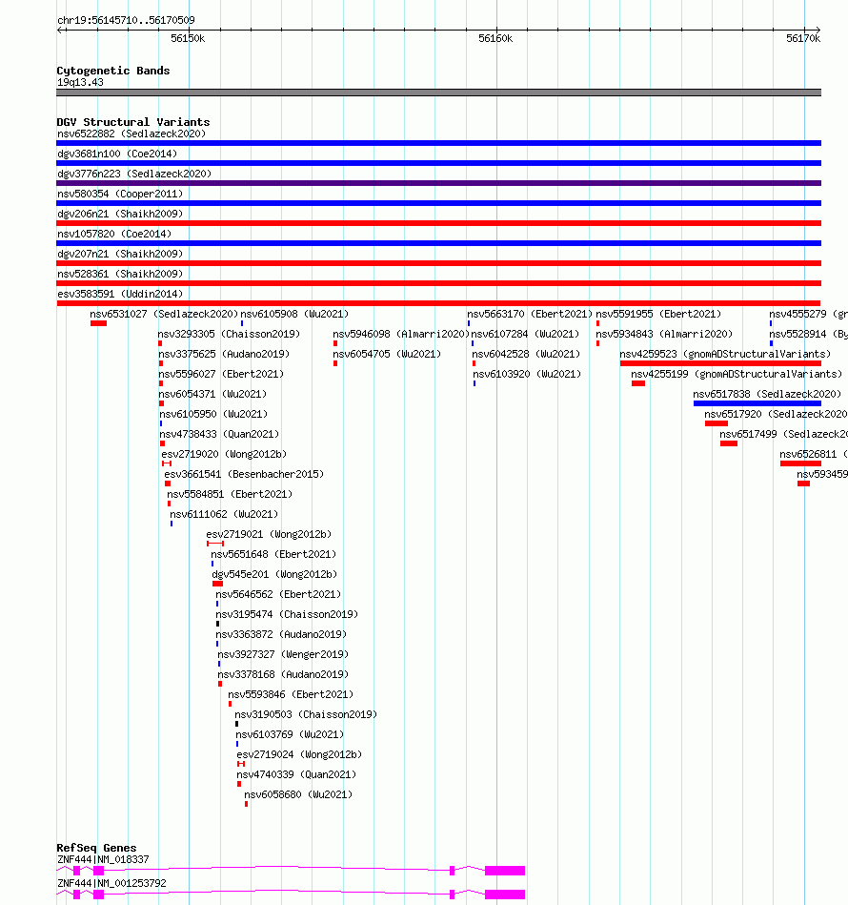Viewport: 848px width, 905px height.
Task: Click nsv5584851 (Ebert2021) label
Action: click(x=230, y=494)
